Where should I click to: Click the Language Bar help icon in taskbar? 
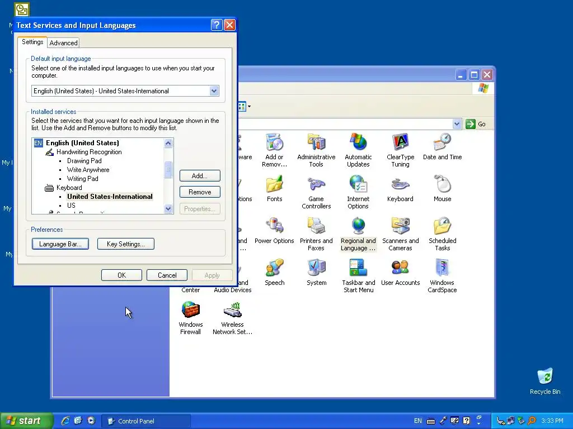tap(466, 421)
